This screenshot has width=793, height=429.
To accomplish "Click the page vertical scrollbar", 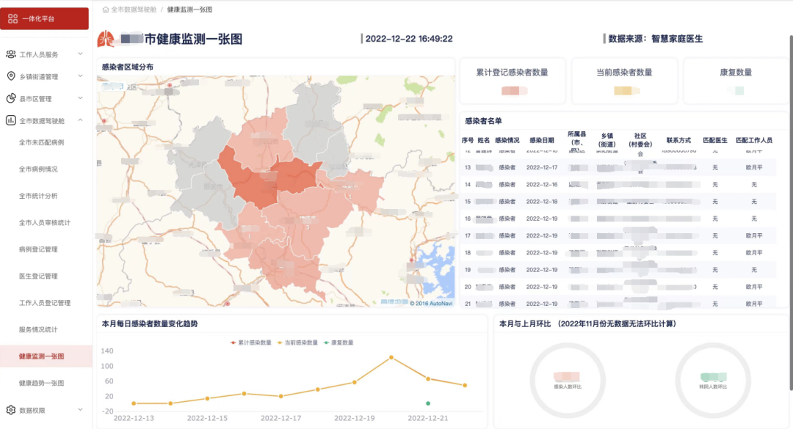I will pos(791,212).
